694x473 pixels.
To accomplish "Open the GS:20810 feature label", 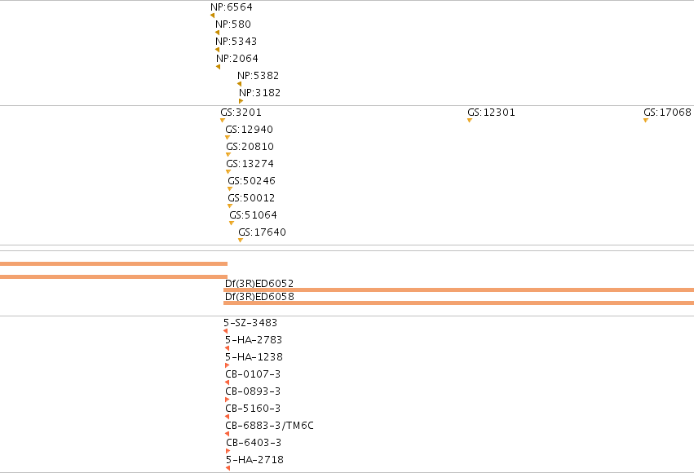I will tap(250, 147).
